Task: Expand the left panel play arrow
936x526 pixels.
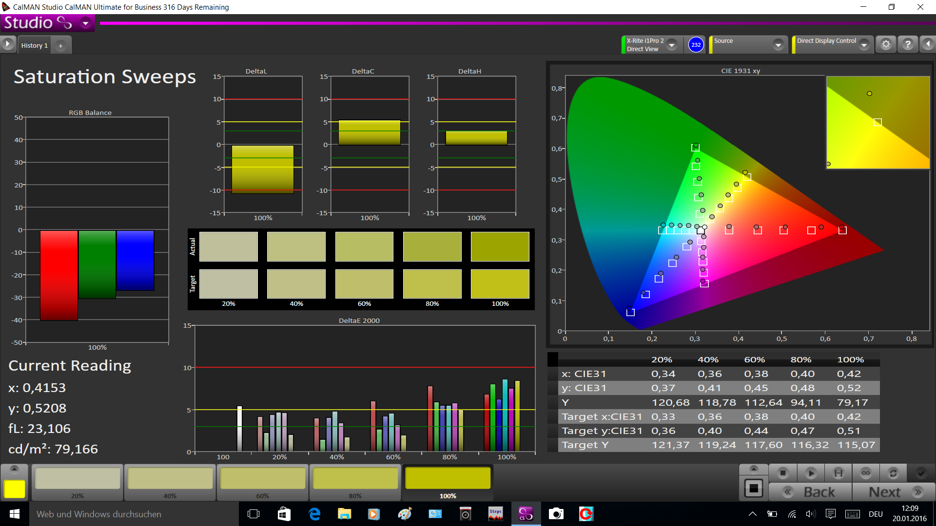Action: pyautogui.click(x=7, y=45)
